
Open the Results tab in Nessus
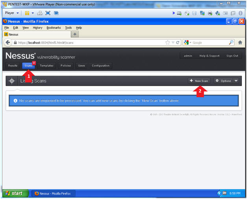[13, 66]
